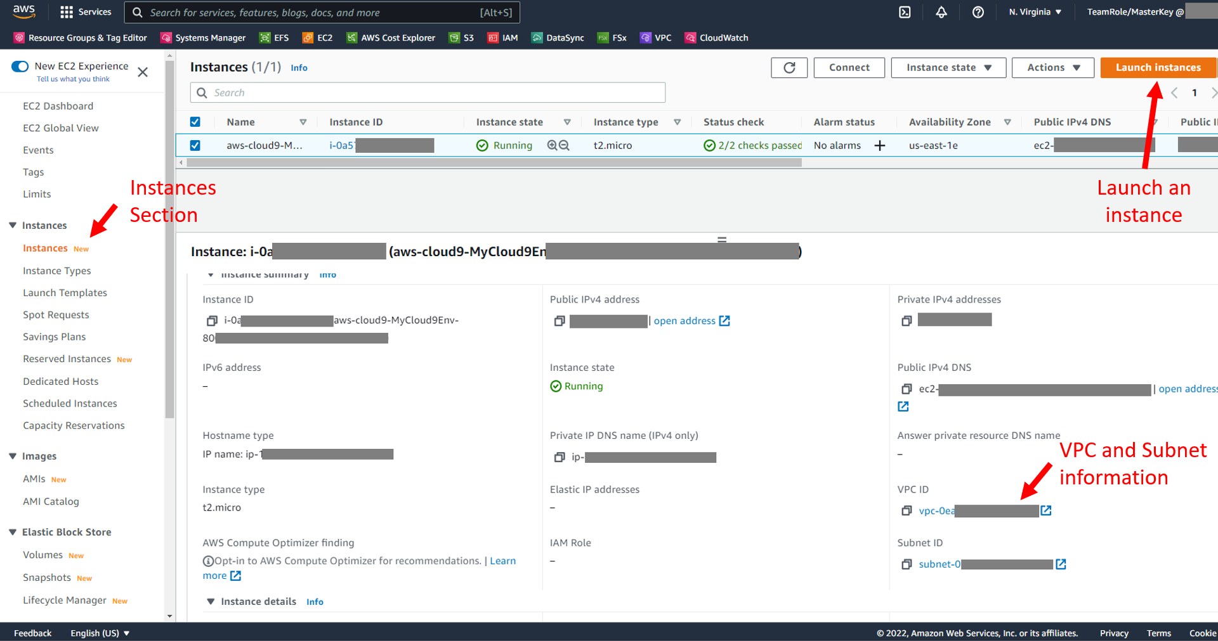
Task: Open the Actions dropdown
Action: (x=1053, y=68)
